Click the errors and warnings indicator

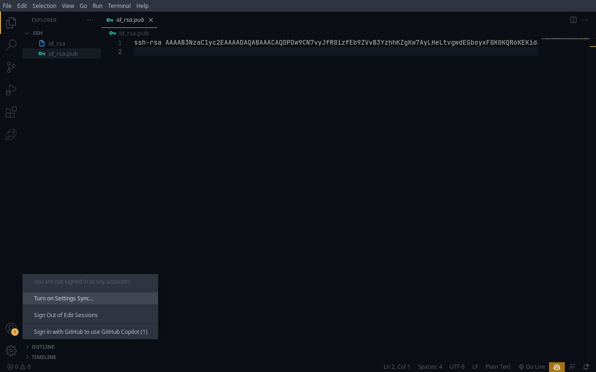point(17,366)
